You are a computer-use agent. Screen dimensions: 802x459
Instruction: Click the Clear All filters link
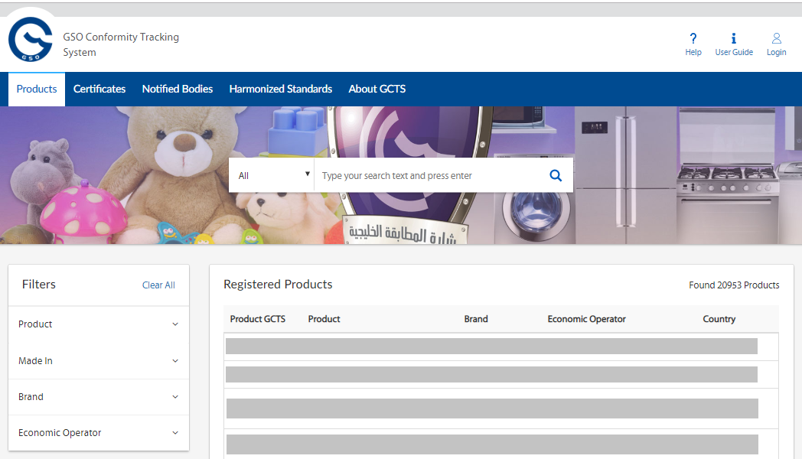pyautogui.click(x=158, y=285)
